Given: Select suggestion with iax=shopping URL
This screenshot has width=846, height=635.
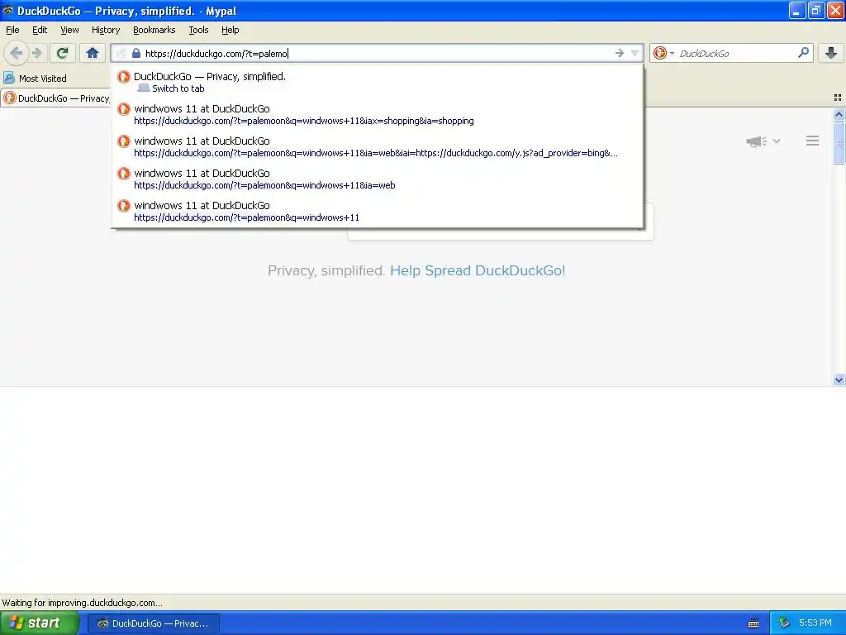Looking at the screenshot, I should click(x=377, y=114).
